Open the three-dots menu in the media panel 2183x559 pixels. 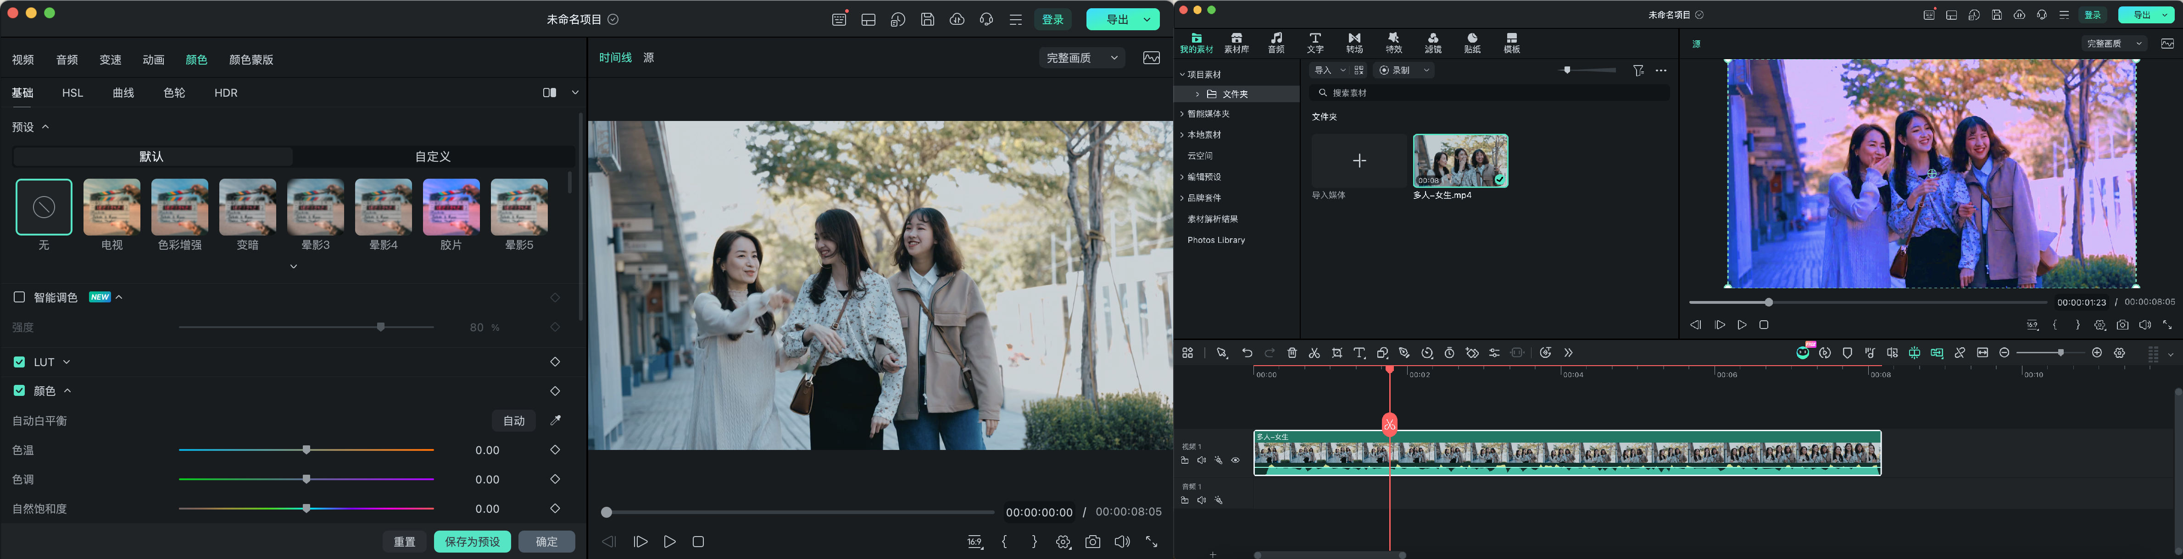1661,70
